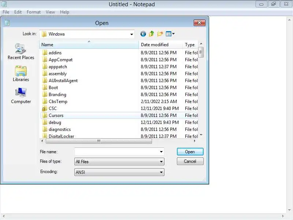Click inside the File name field
Image resolution: width=293 pixels, height=220 pixels.
click(x=117, y=152)
